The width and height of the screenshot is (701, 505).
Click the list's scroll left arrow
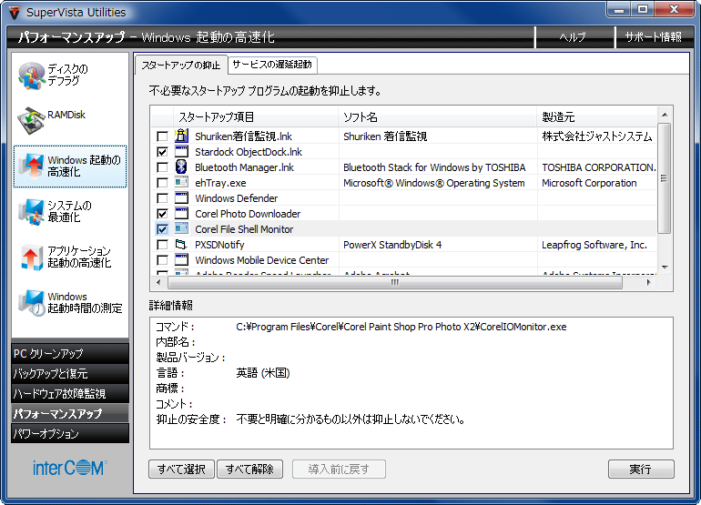coord(158,282)
